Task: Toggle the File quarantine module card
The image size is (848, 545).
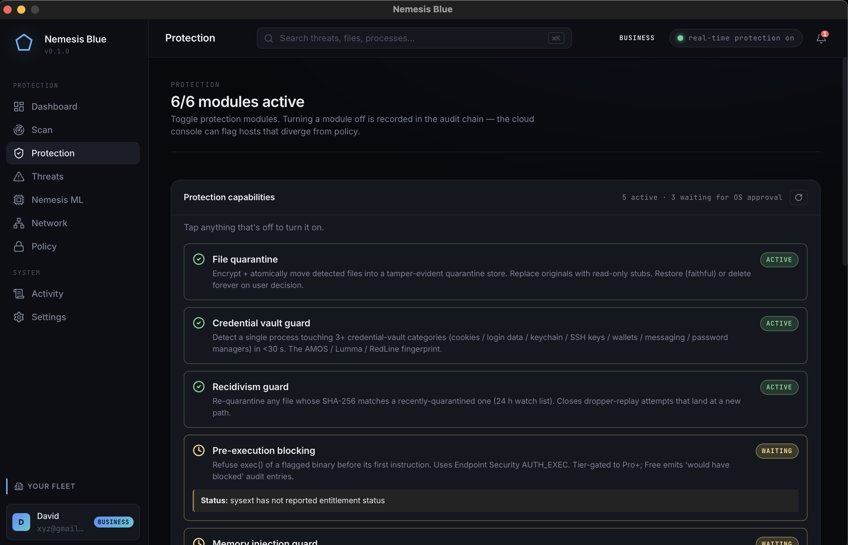Action: (496, 272)
